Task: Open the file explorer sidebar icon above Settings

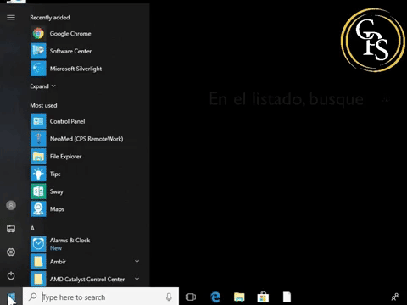Action: [x=11, y=229]
